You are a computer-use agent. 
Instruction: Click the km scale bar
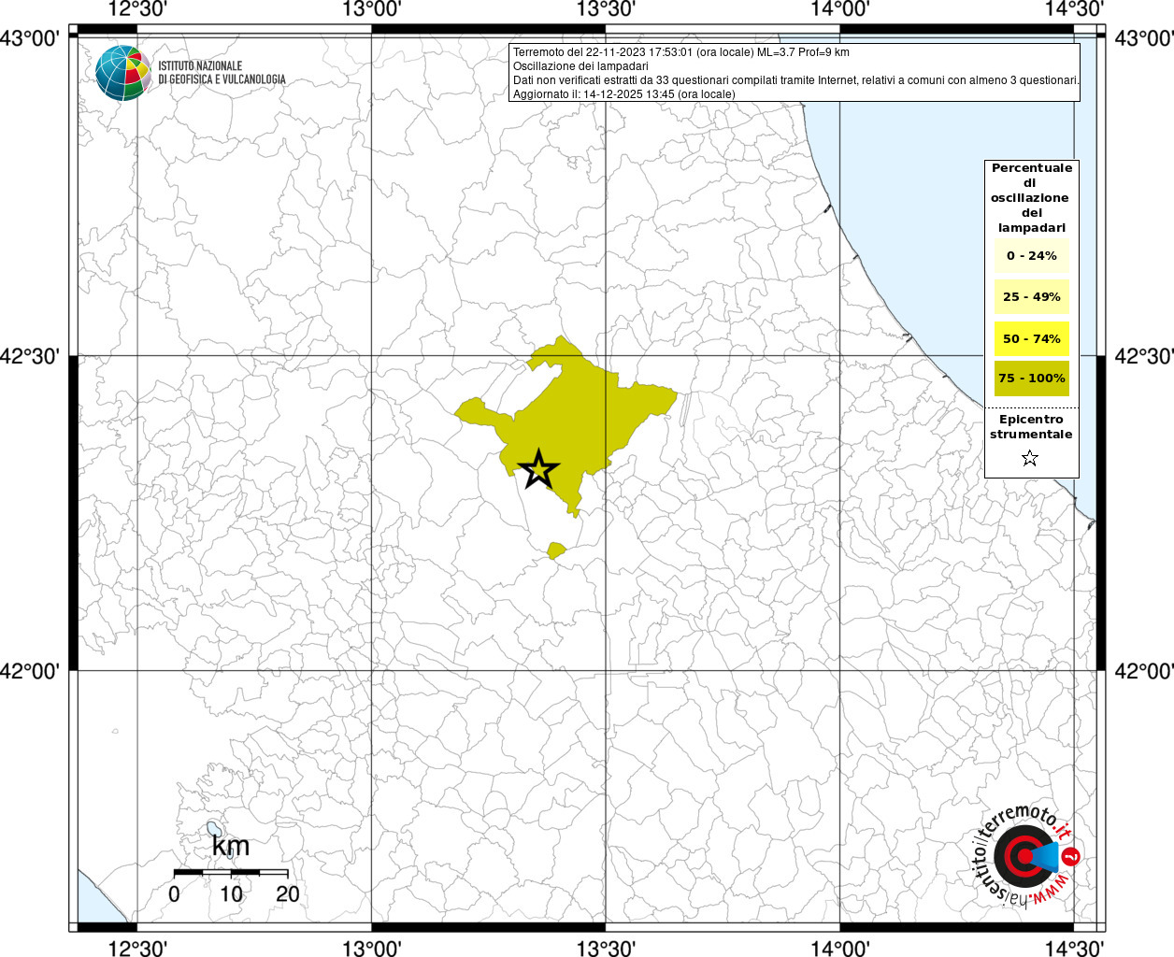tap(231, 872)
